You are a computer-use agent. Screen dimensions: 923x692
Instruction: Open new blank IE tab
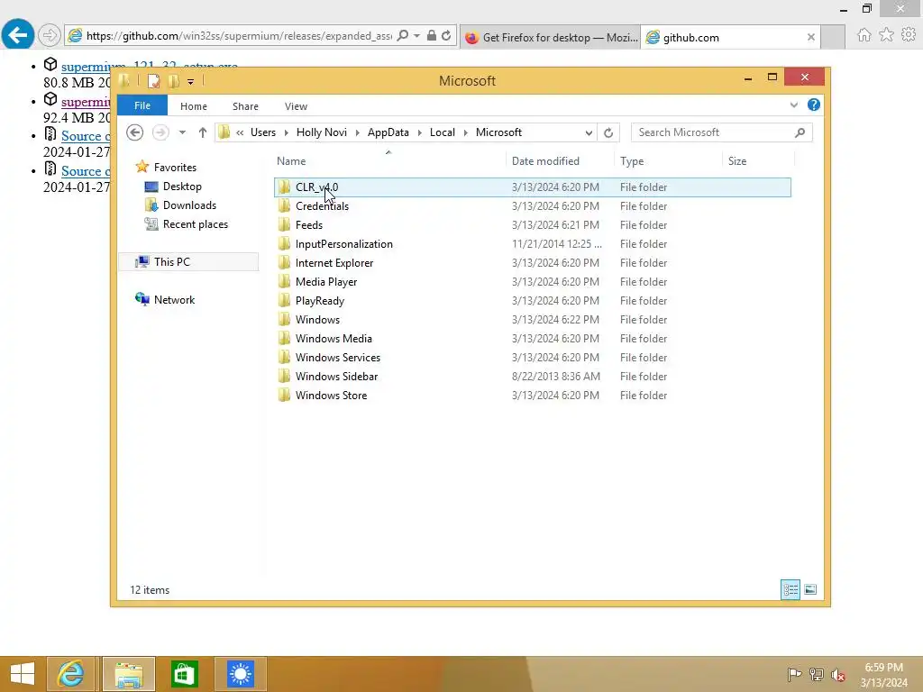click(833, 37)
